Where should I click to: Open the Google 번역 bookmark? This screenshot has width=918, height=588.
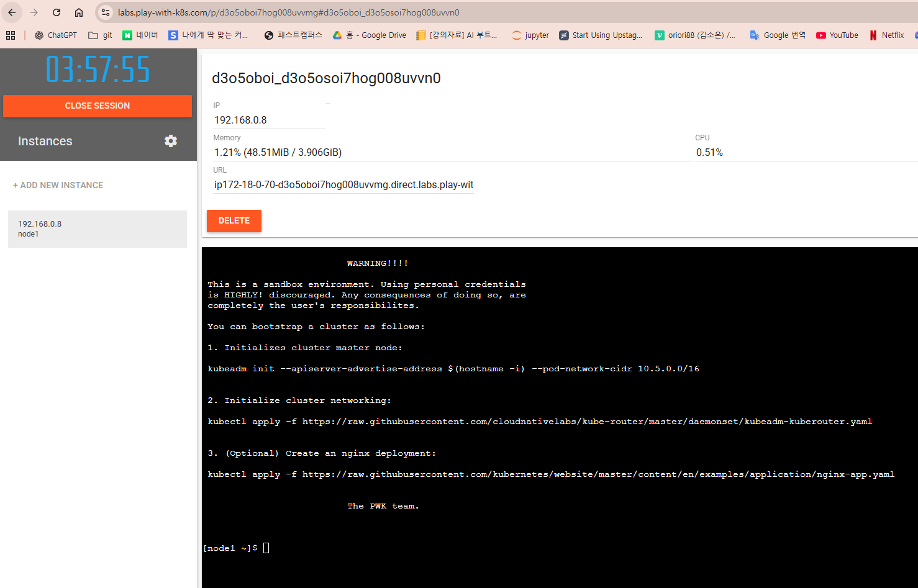tap(778, 35)
